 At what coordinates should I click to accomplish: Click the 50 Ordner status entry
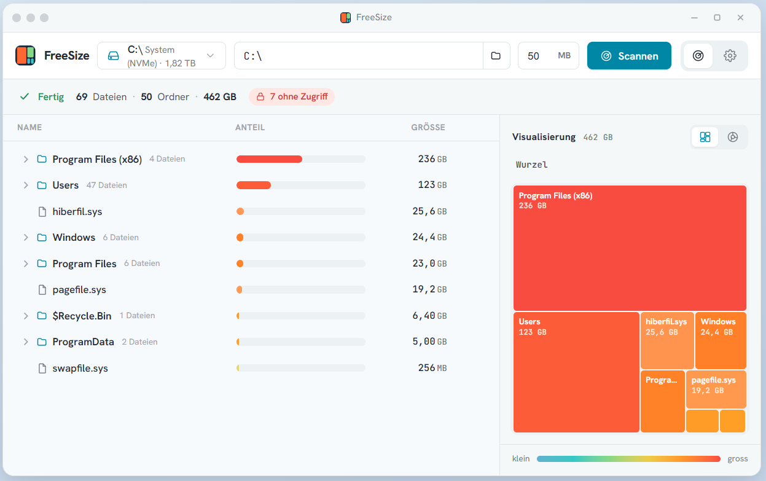[165, 96]
